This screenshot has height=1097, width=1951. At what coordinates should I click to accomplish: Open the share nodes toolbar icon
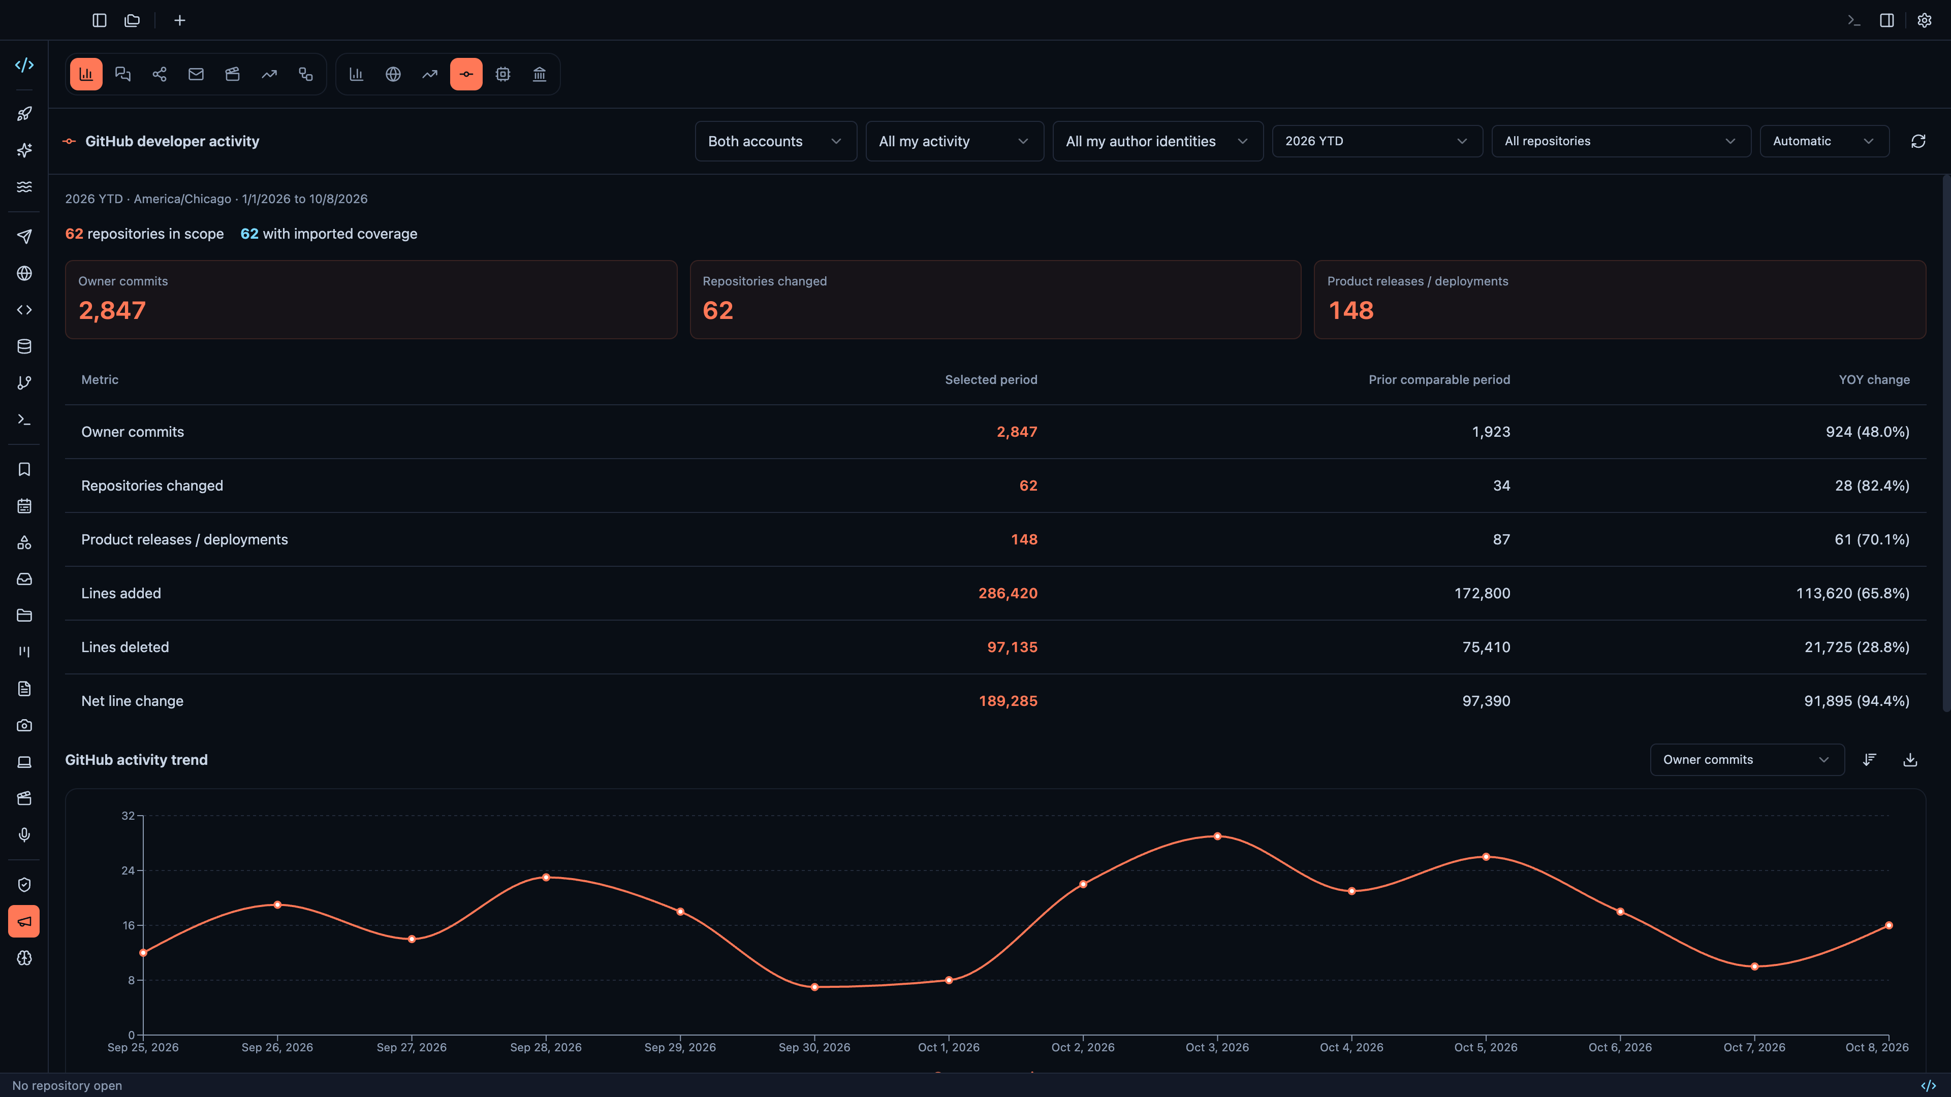point(159,74)
